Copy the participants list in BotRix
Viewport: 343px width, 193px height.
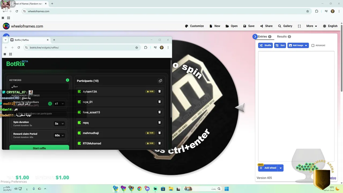point(160,81)
